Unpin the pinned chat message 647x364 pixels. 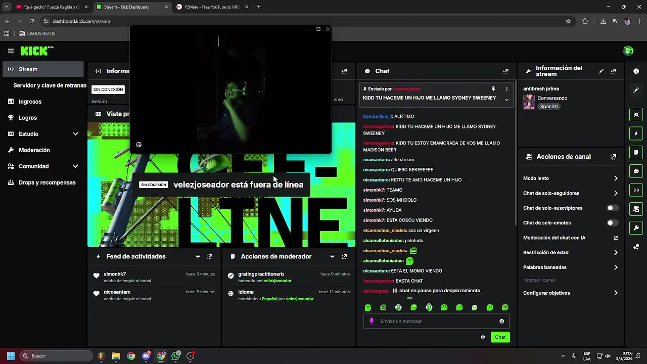494,89
